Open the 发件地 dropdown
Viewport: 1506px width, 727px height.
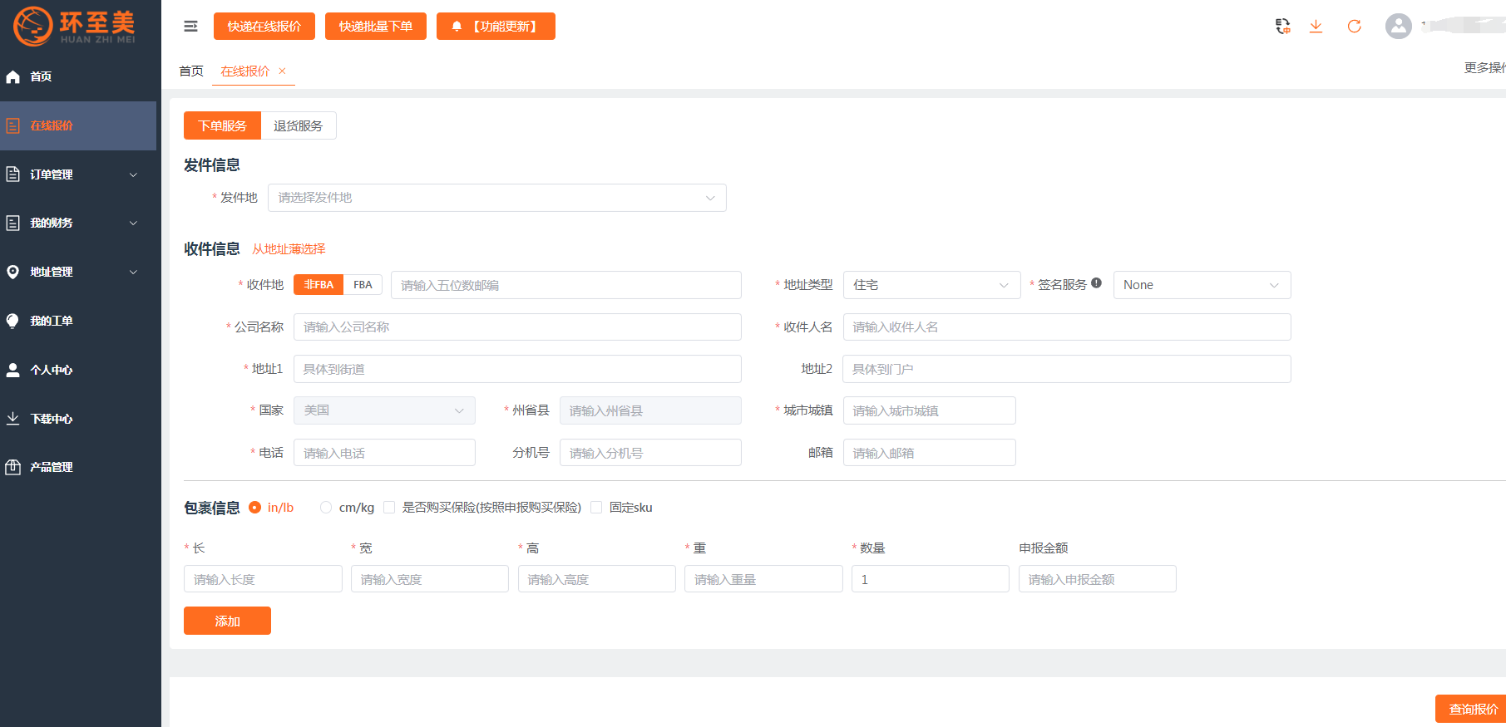pos(496,198)
